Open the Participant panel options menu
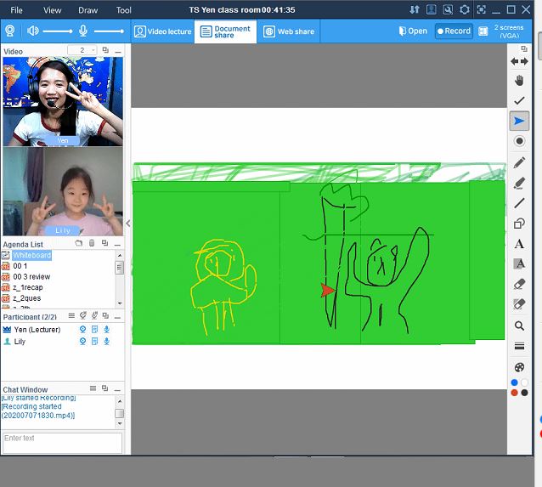The width and height of the screenshot is (542, 487). [71, 316]
